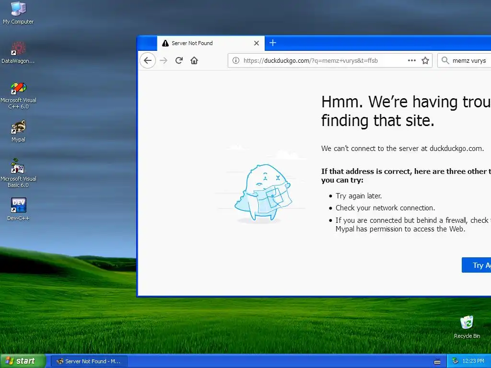
Task: Click the 'Try again later.' bullet
Action: [359, 196]
